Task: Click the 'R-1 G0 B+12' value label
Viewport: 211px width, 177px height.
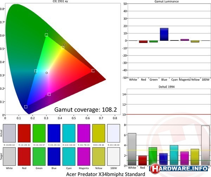Action: [9, 145]
